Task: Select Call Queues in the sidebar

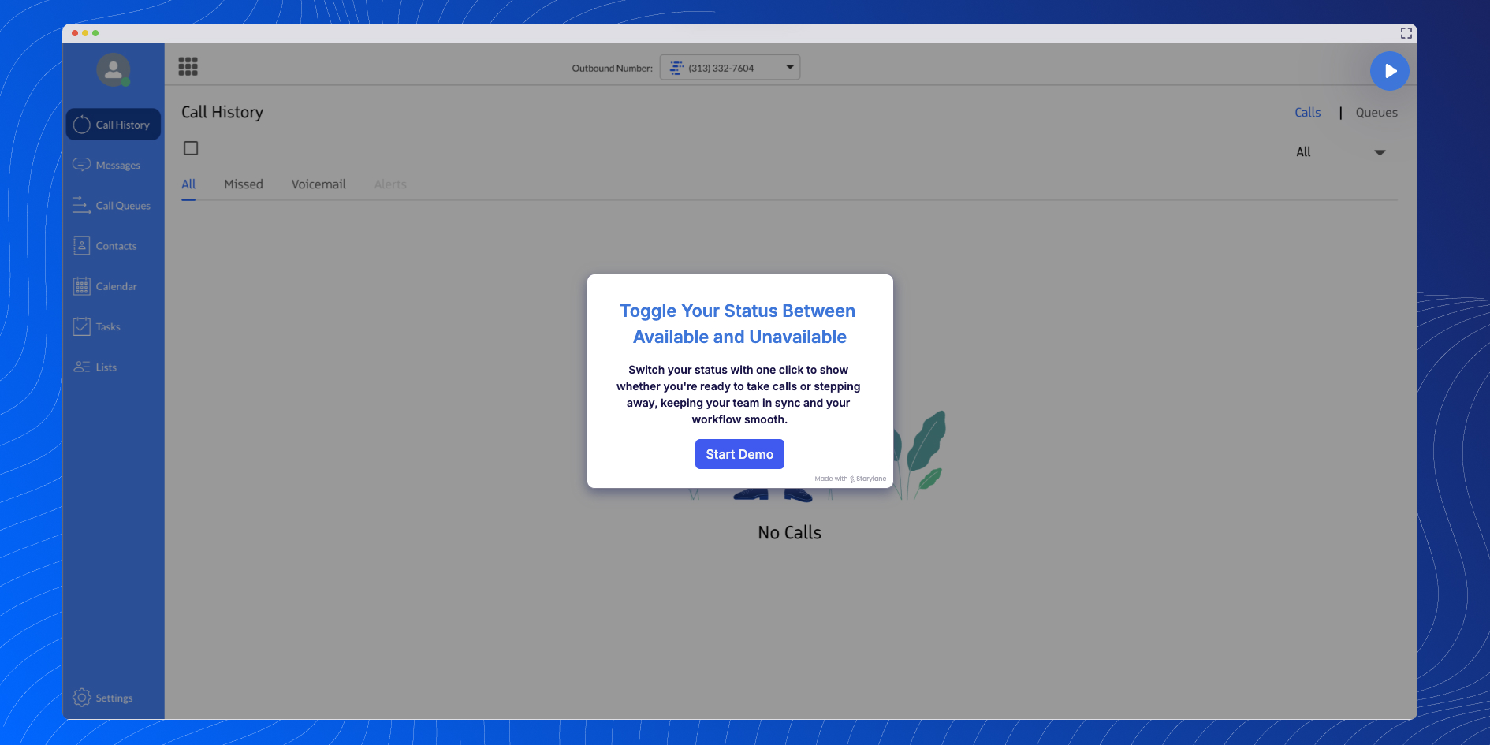Action: (113, 205)
